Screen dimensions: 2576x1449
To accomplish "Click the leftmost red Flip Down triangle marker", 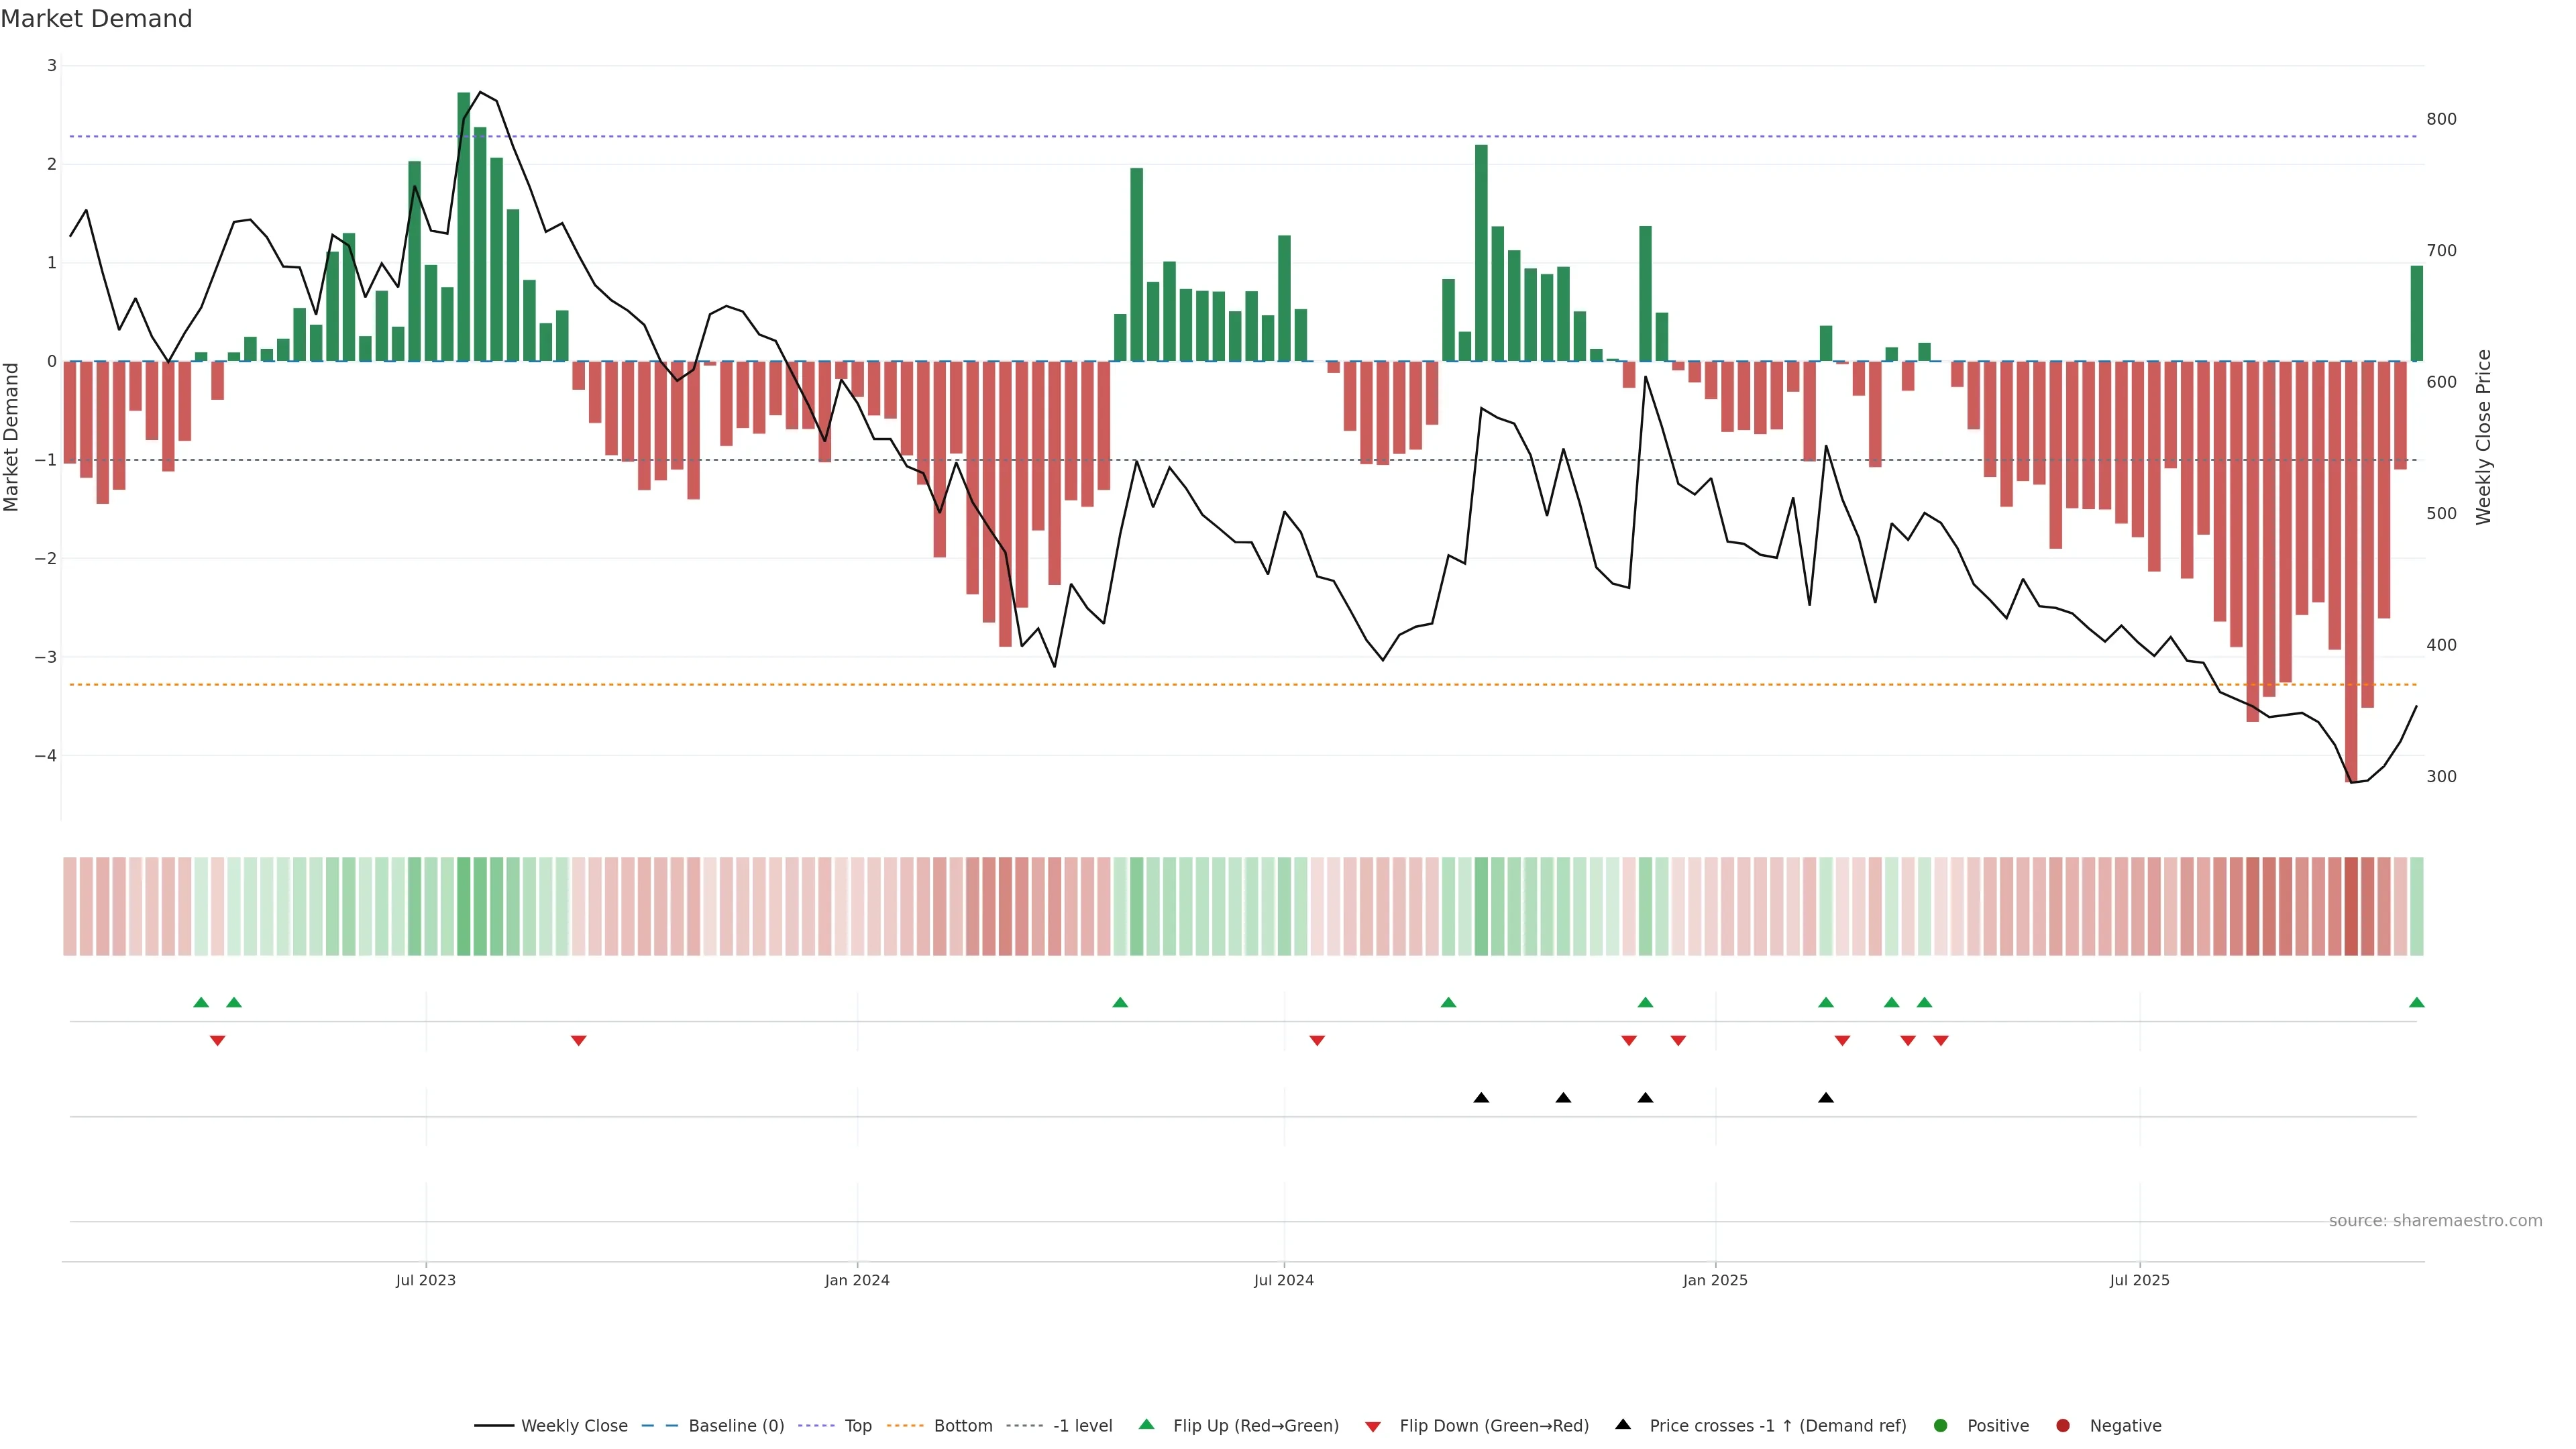I will tap(217, 1041).
